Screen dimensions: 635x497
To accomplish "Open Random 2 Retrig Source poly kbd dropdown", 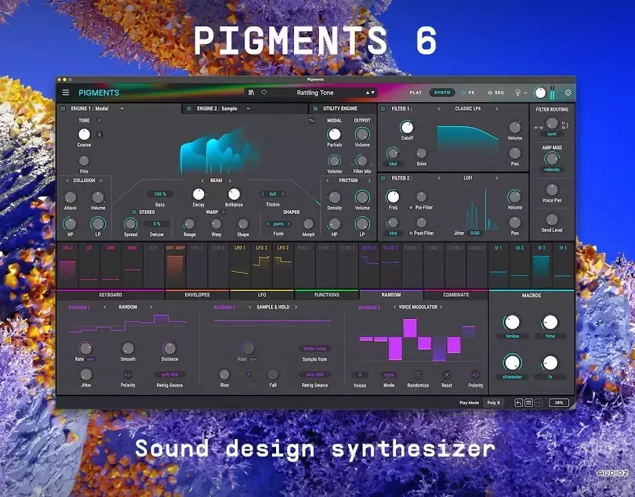I will [x=315, y=375].
